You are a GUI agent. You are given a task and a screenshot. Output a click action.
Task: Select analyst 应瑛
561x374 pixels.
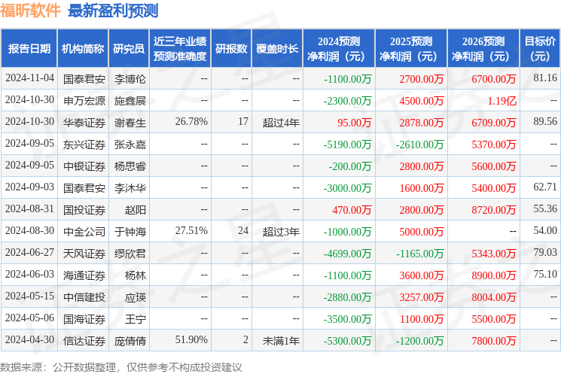pyautogui.click(x=136, y=297)
